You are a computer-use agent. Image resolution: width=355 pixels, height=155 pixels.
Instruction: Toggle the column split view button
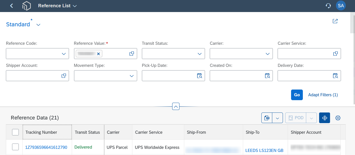(x=324, y=118)
